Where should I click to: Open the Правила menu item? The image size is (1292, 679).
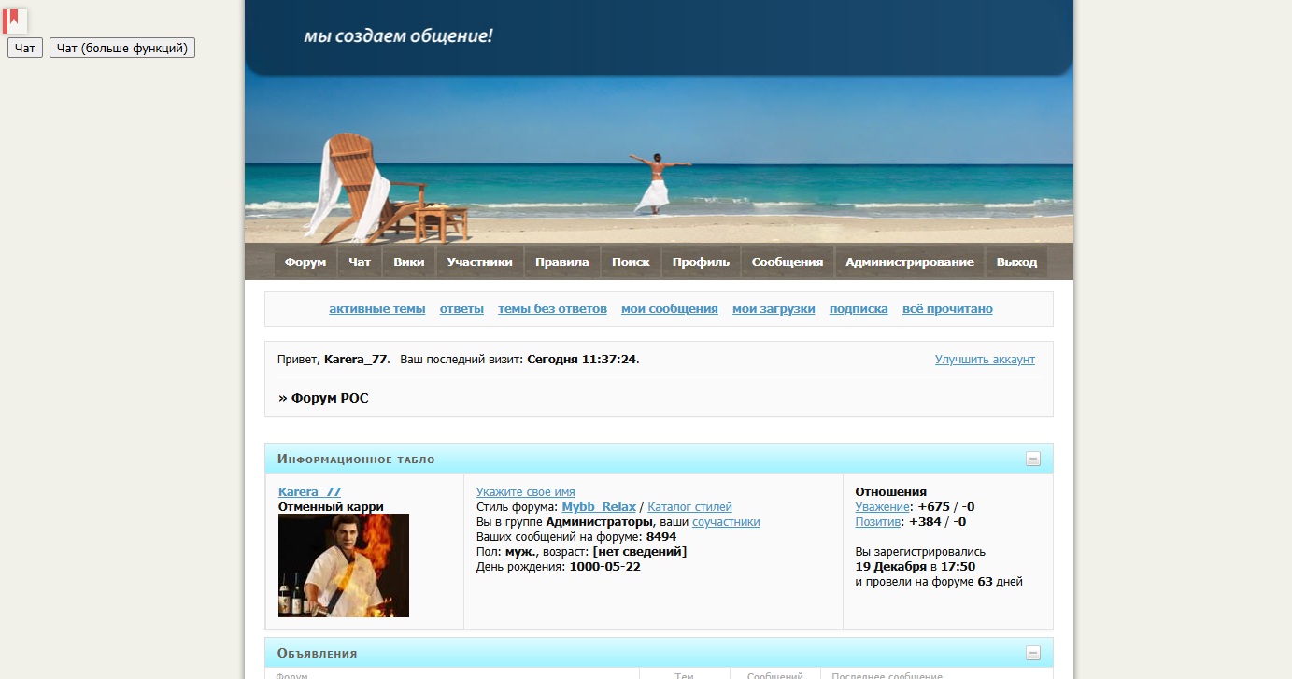[x=562, y=262]
